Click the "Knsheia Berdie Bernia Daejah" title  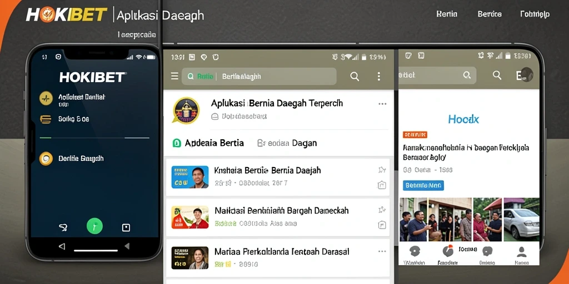267,170
